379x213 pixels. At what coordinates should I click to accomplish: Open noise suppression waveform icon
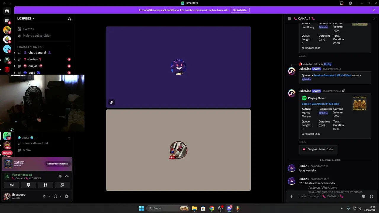pos(60,176)
